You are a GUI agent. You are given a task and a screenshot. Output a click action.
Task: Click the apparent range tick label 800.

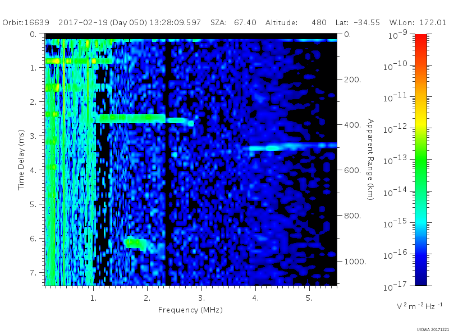click(x=352, y=216)
